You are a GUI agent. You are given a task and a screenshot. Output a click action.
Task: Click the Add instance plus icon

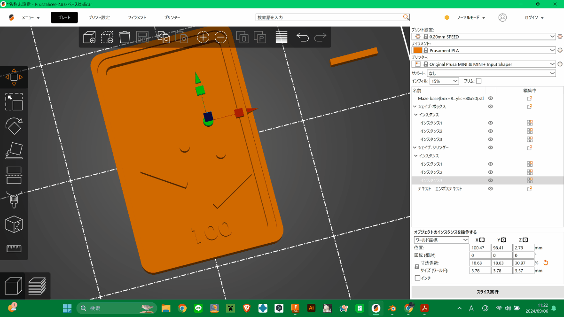coord(203,37)
